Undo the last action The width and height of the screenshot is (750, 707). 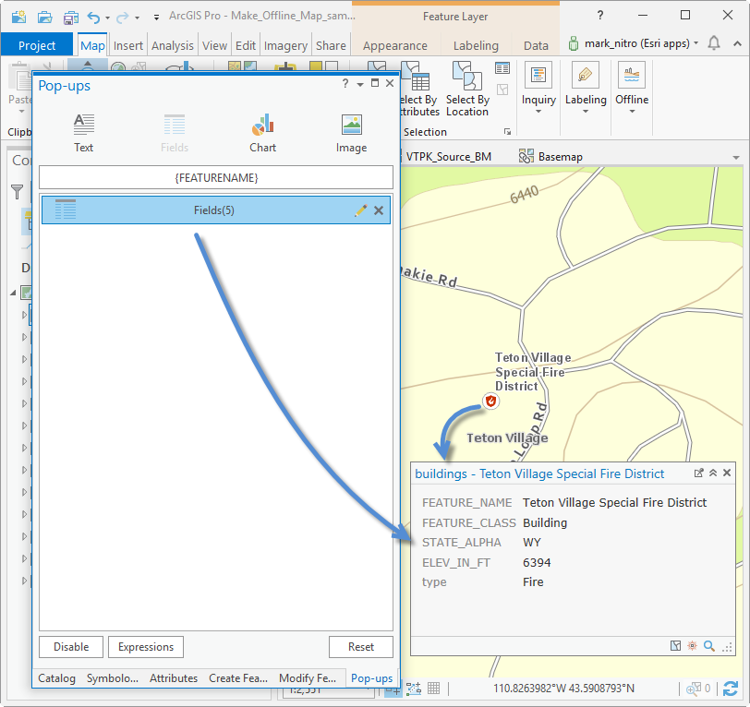click(x=94, y=18)
